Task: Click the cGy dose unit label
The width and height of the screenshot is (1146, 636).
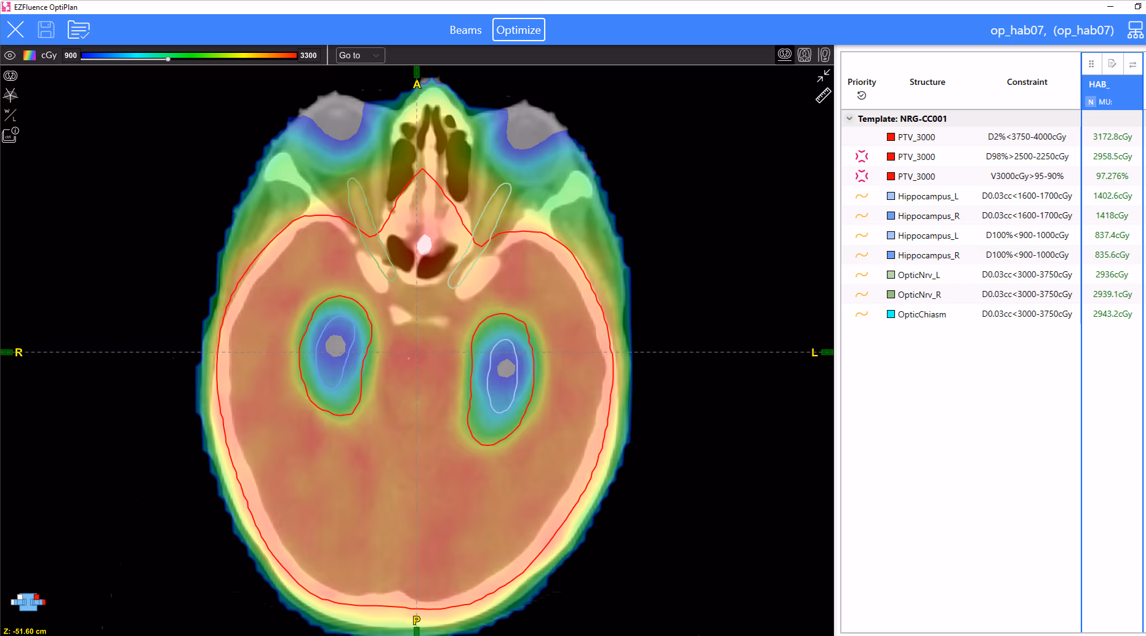Action: [x=49, y=55]
